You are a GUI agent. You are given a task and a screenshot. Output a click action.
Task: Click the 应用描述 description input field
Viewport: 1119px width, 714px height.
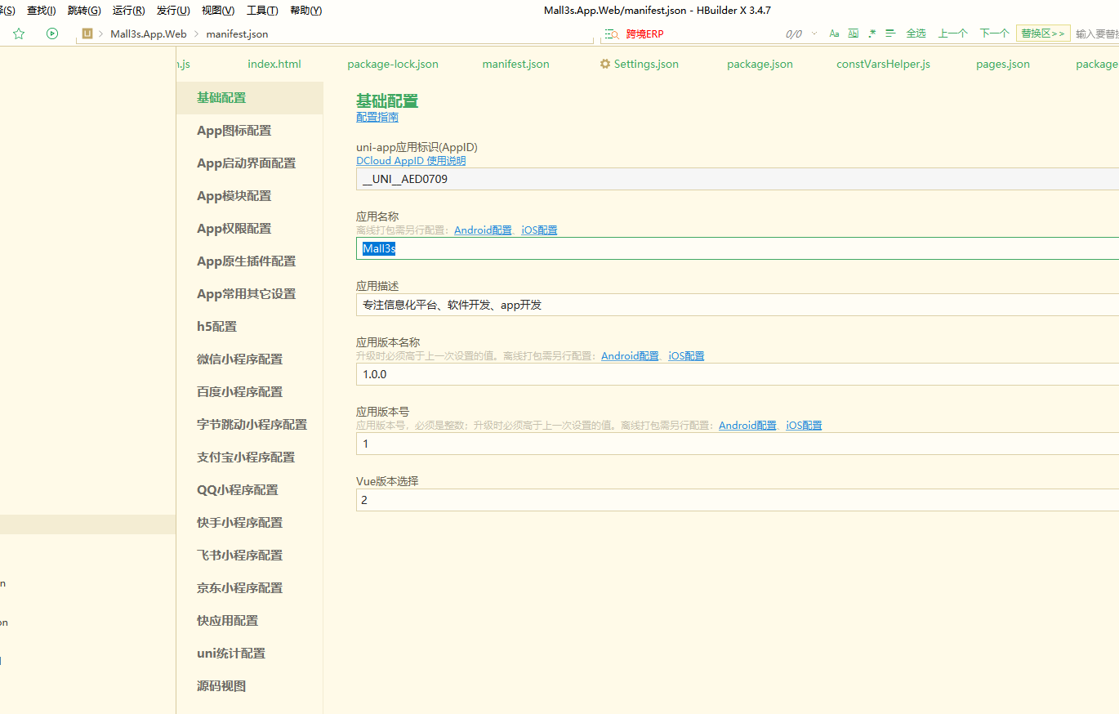click(x=738, y=305)
